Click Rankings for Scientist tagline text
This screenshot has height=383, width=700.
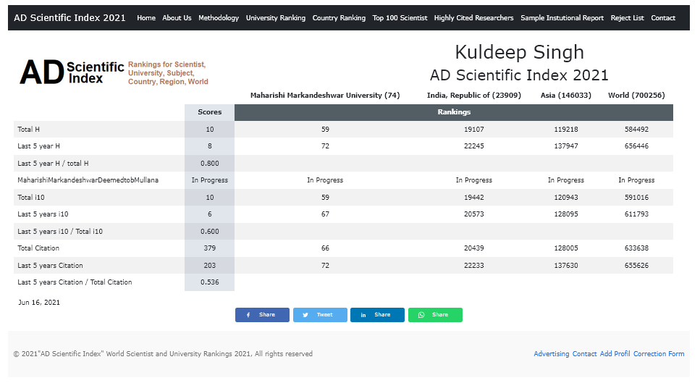[168, 72]
